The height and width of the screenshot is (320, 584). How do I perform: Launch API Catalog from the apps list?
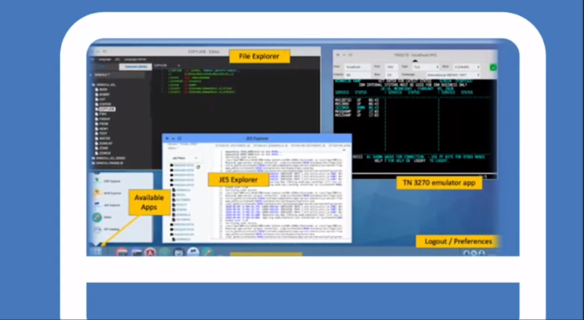point(107,229)
